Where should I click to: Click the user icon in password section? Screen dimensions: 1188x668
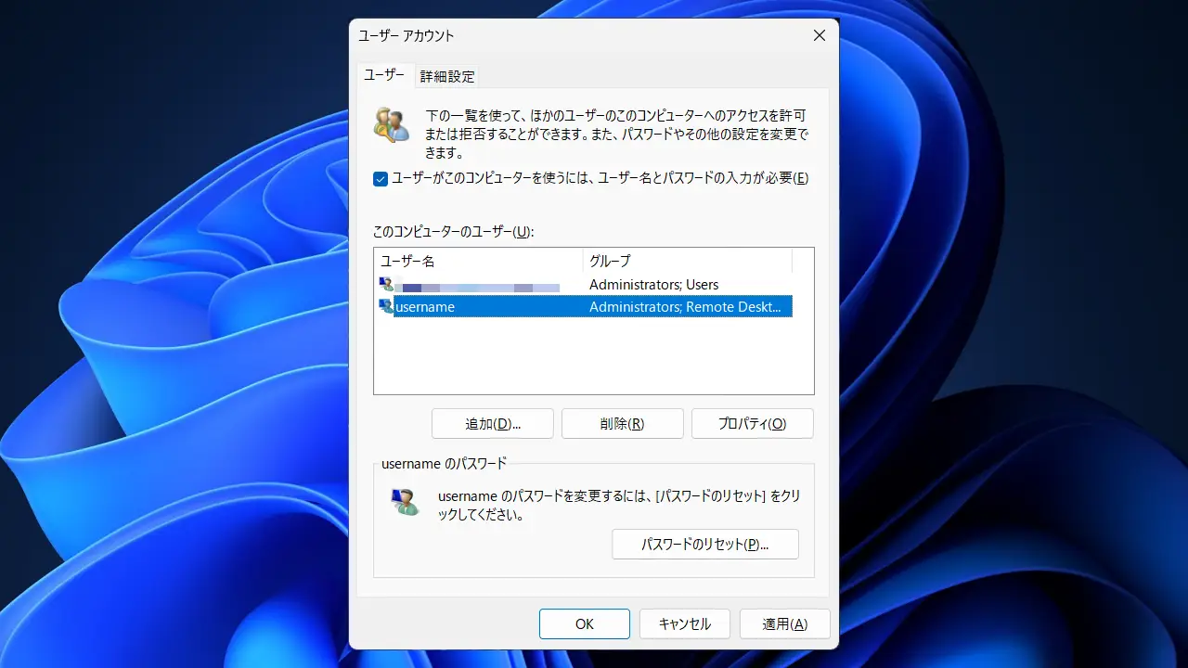405,502
